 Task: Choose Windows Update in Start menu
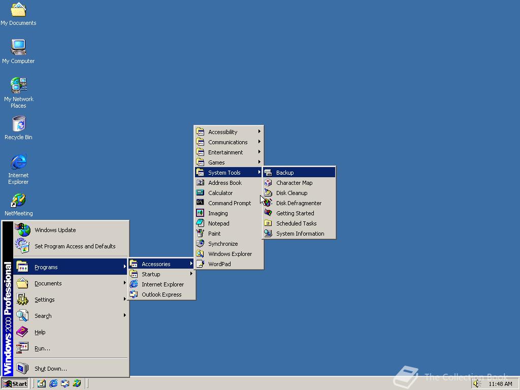[x=71, y=230]
